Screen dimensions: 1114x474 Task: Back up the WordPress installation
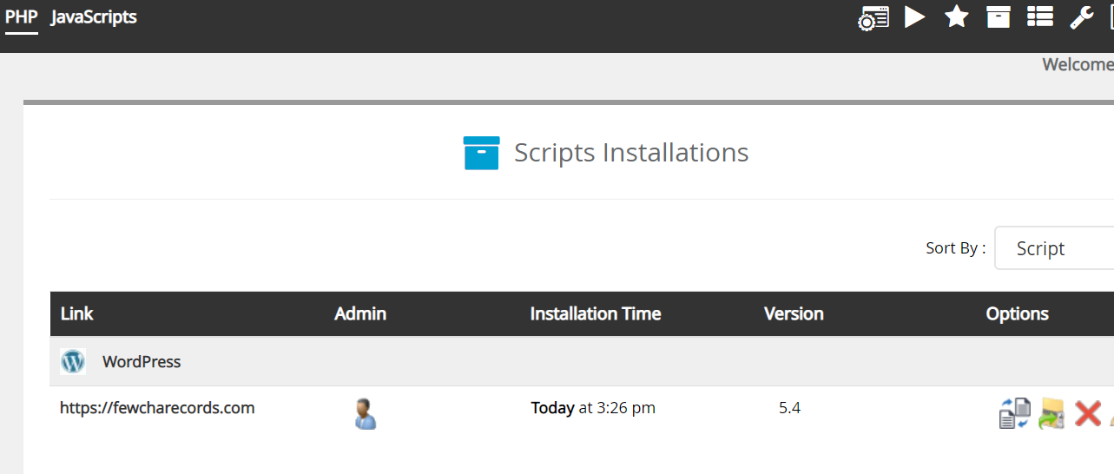coord(1051,413)
